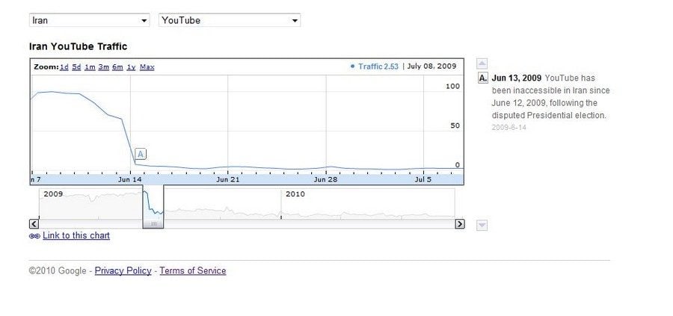
Task: Open the Privacy Policy link
Action: tap(123, 270)
